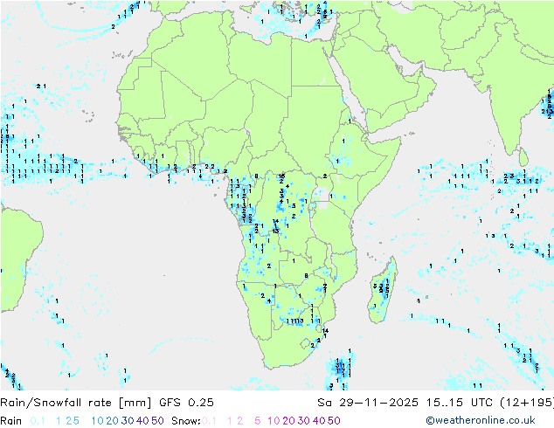Pick the rain legend value 30

coord(128,421)
